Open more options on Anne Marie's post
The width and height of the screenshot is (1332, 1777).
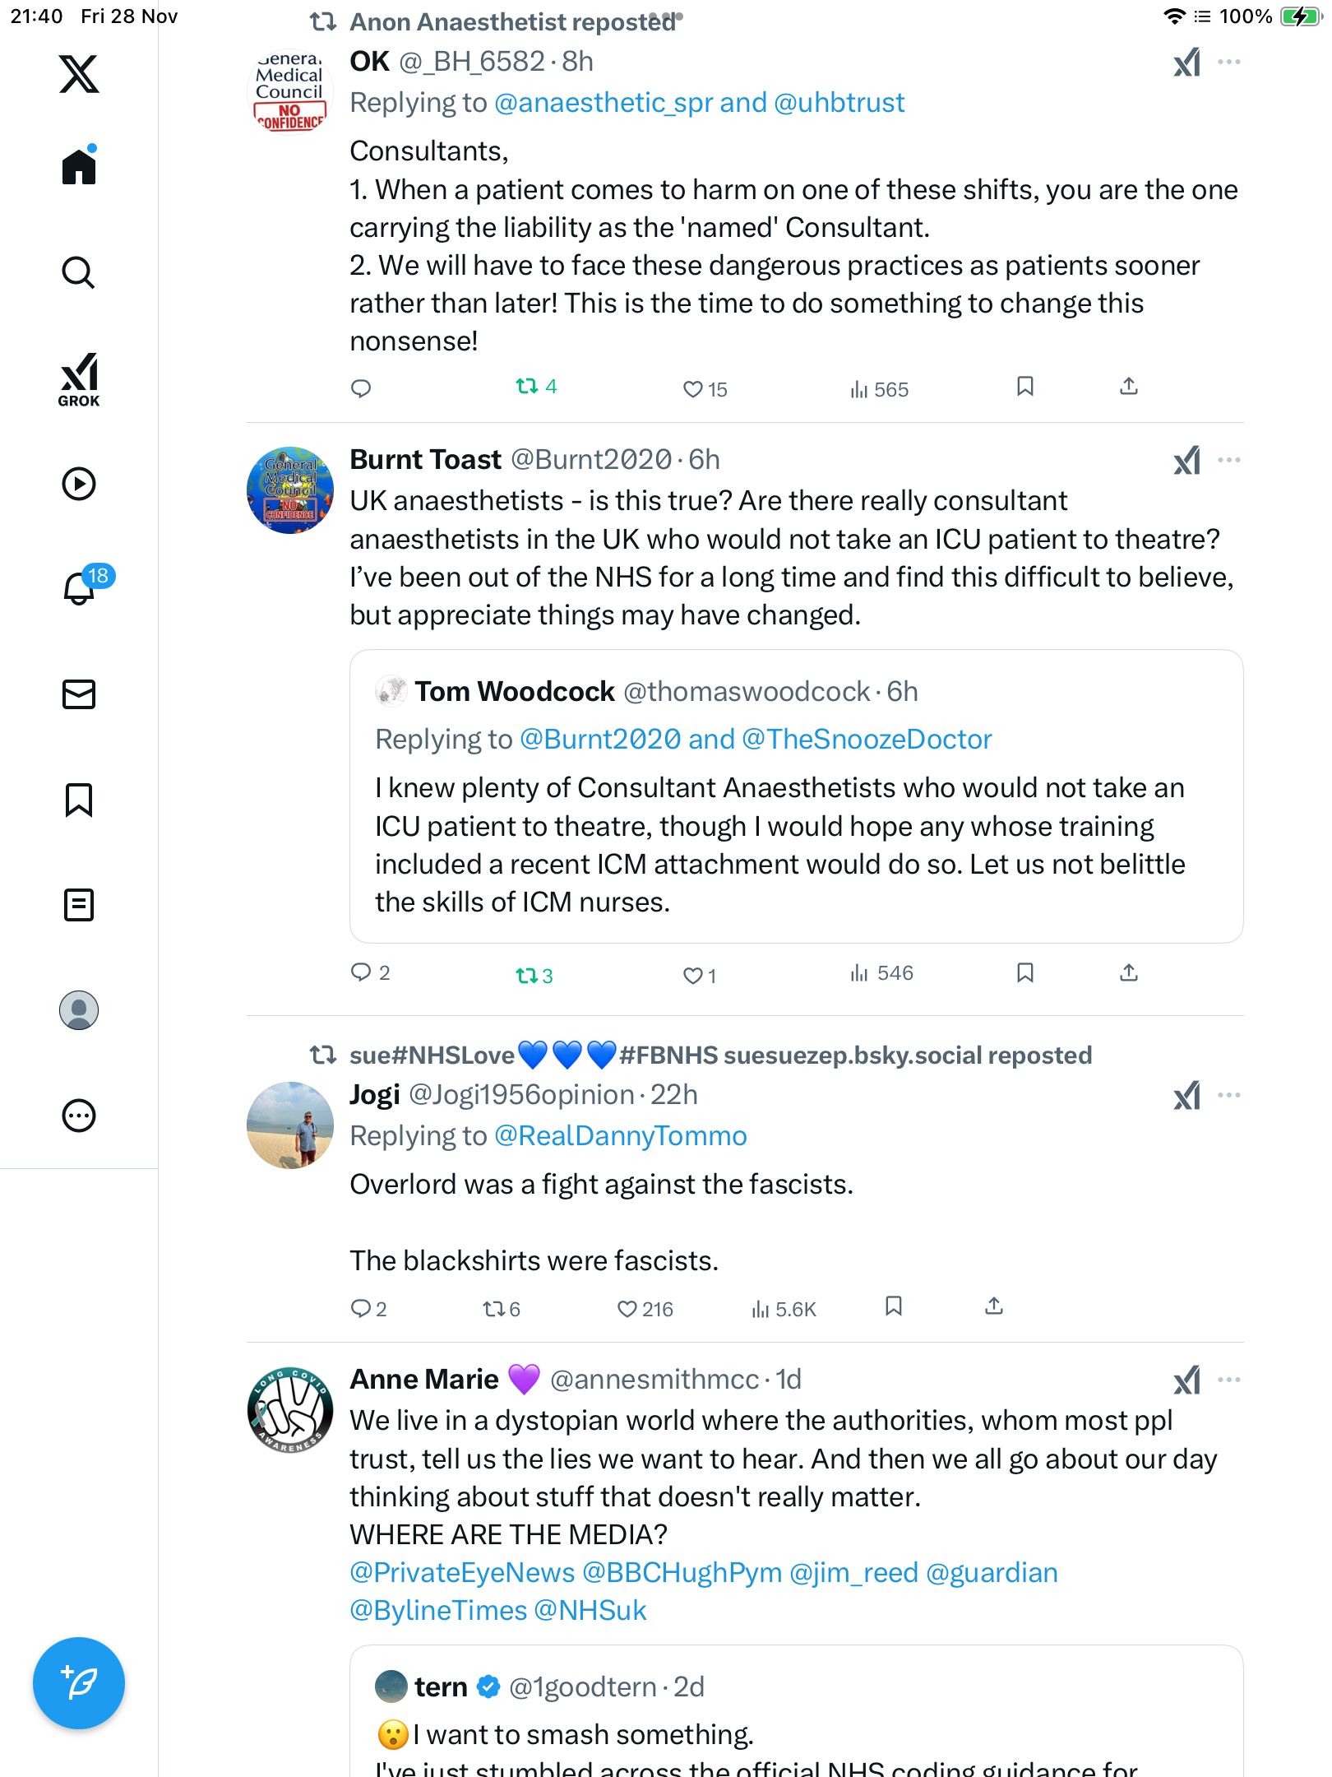coord(1229,1380)
